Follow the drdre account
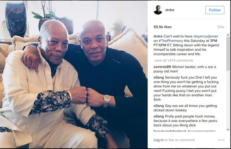 point(215,10)
